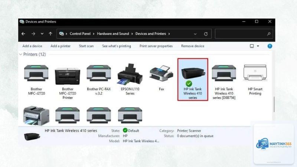Open the Help button
The width and height of the screenshot is (297, 167).
click(x=270, y=46)
